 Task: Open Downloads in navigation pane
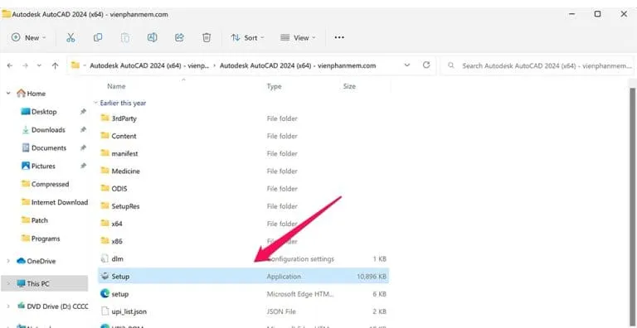[48, 130]
